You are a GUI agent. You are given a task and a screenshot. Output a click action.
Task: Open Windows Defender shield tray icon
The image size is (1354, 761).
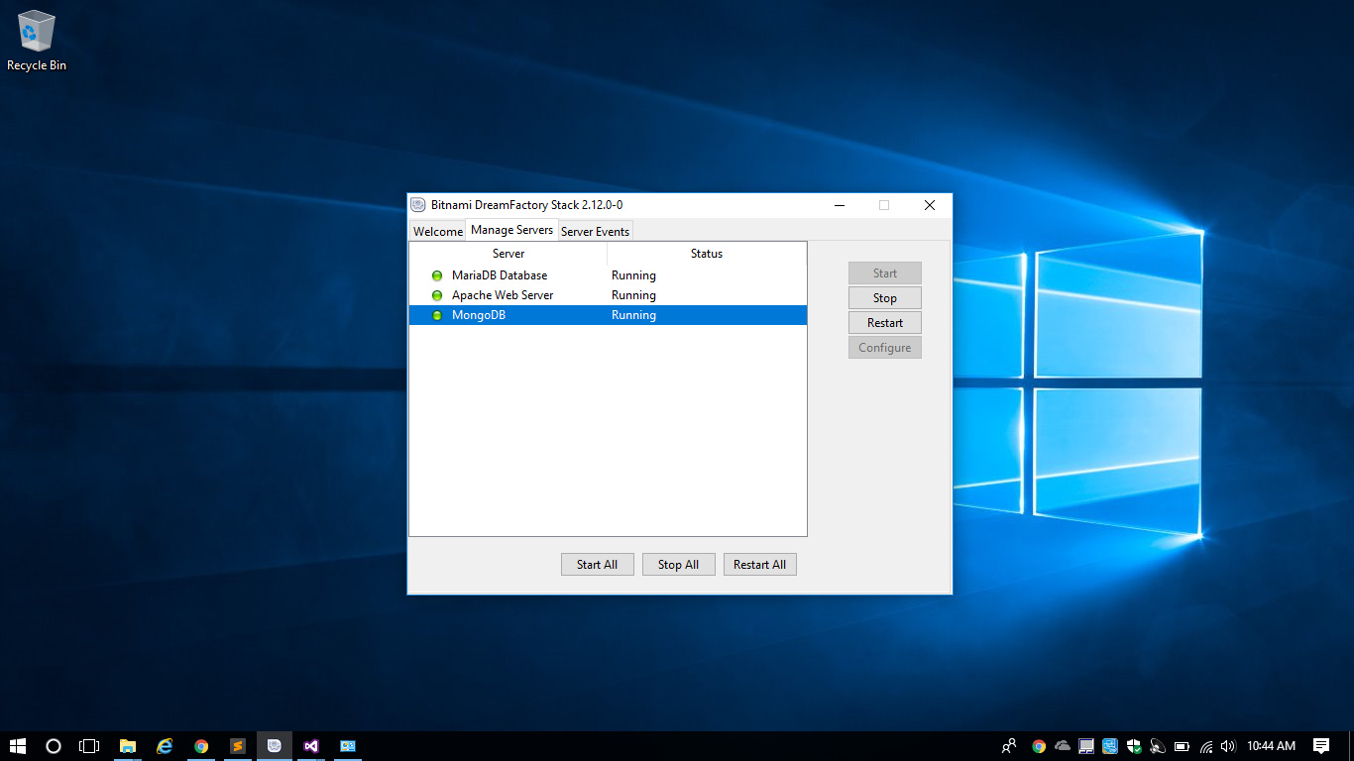coord(1134,746)
